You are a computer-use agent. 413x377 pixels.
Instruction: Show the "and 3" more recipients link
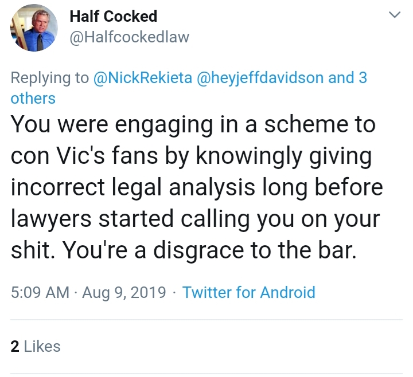point(348,78)
